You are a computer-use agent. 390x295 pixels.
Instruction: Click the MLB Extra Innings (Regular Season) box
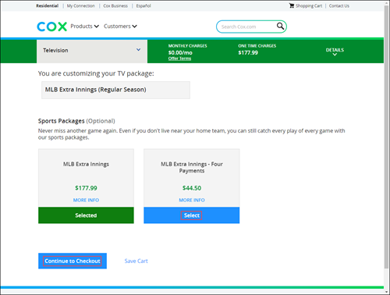115,90
